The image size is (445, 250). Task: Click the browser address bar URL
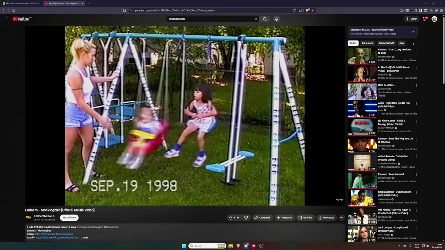tap(176, 10)
